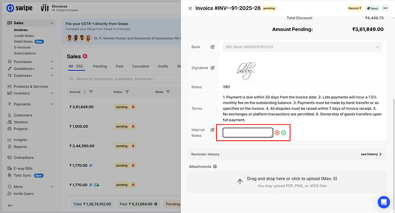Screen dimensions: 395x213
Task: Click the drag and drop upload area
Action: pos(286,182)
